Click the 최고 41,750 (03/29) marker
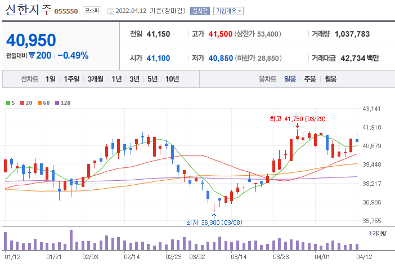Screen dimensions: 395x267 [x=298, y=119]
